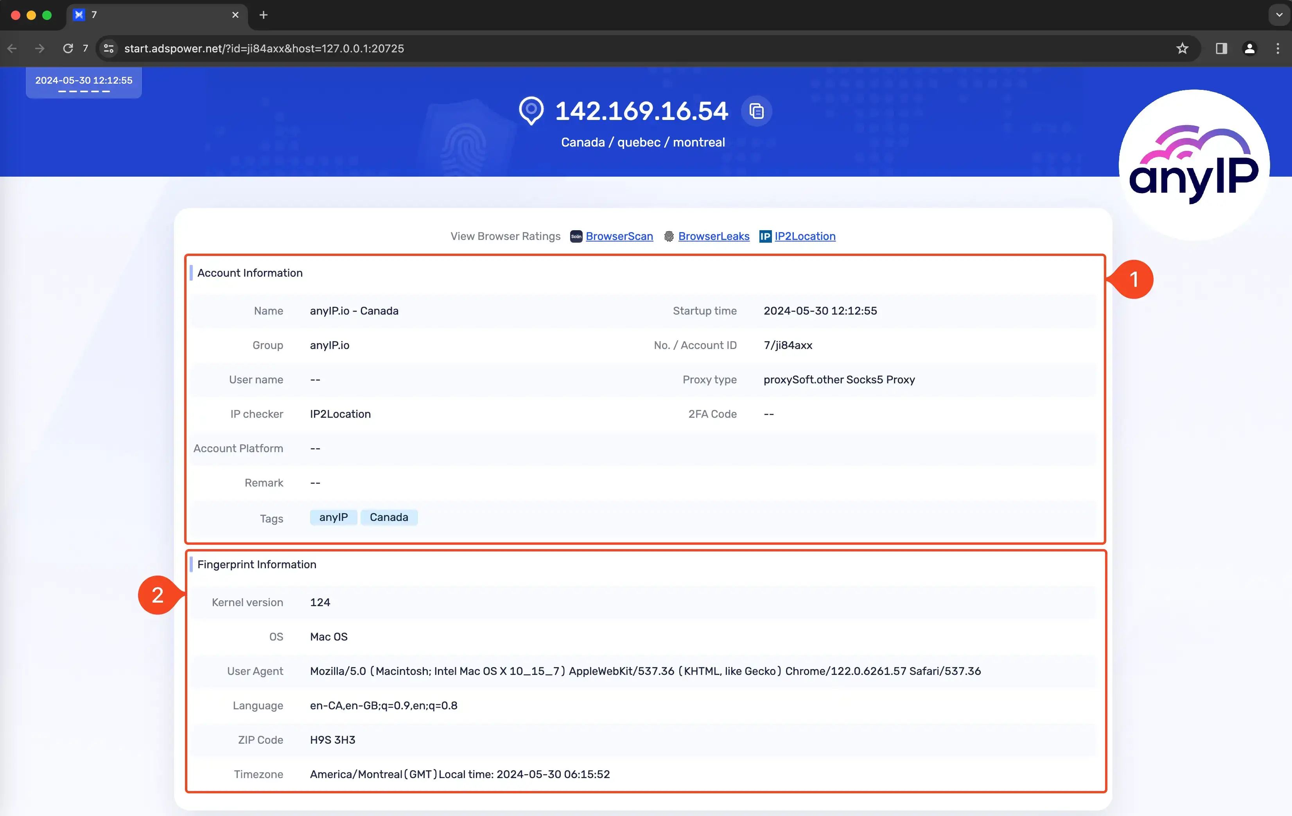
Task: Click the bookmark star icon
Action: [x=1183, y=48]
